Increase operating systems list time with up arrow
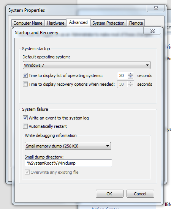The width and height of the screenshot is (171, 209). click(x=131, y=74)
